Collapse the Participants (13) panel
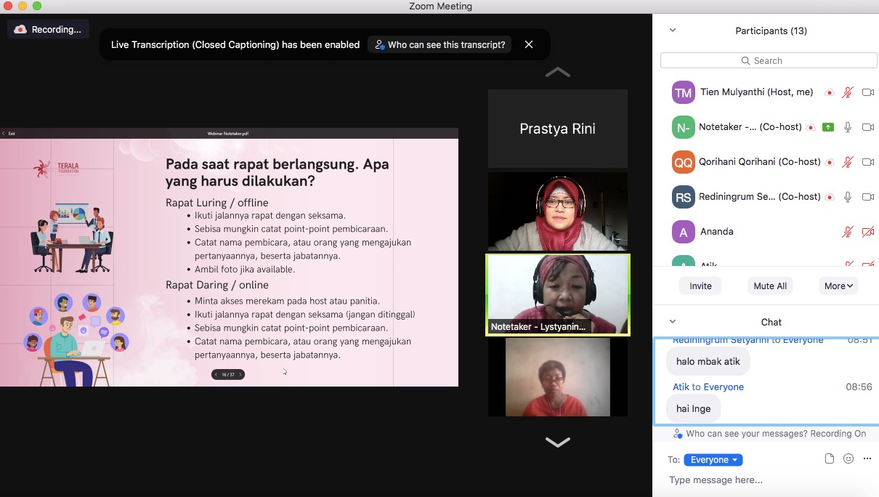879x497 pixels. click(x=672, y=31)
